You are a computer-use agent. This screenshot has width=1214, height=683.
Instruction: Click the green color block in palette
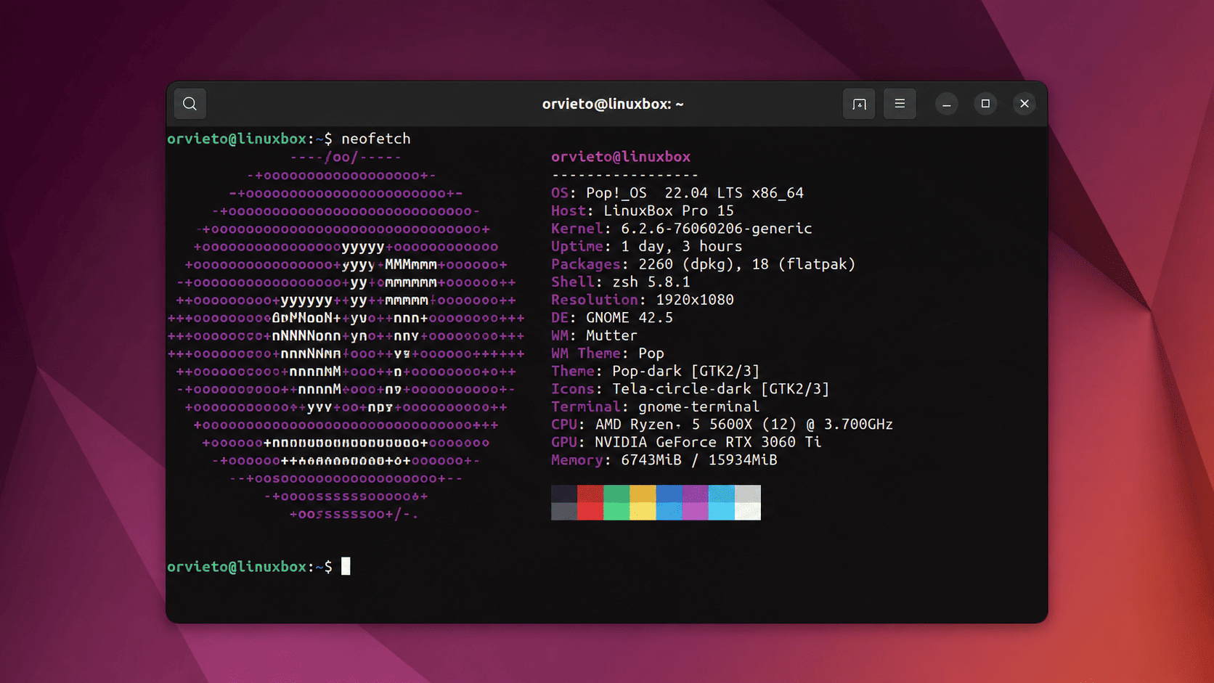tap(616, 502)
